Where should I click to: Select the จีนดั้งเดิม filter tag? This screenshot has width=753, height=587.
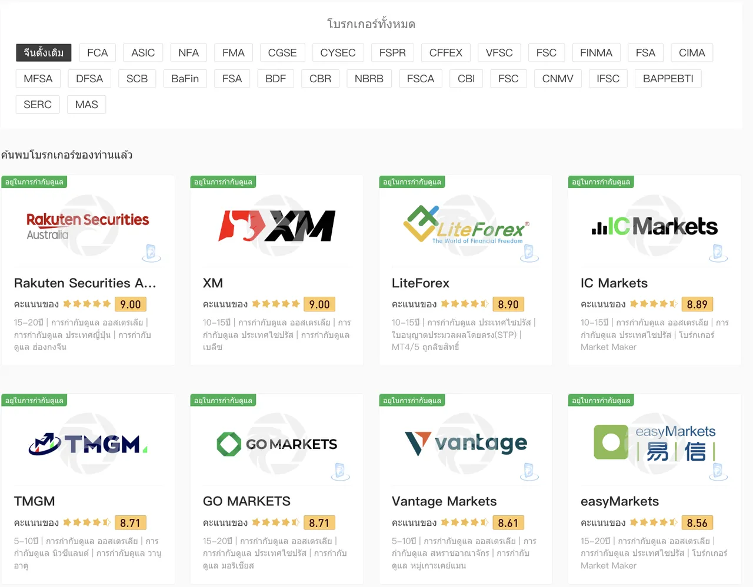44,53
